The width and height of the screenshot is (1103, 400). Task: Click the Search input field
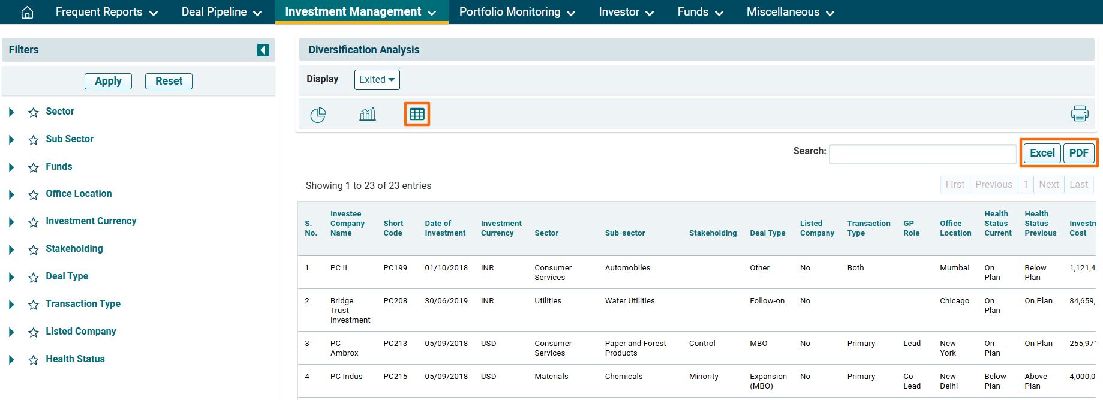922,154
